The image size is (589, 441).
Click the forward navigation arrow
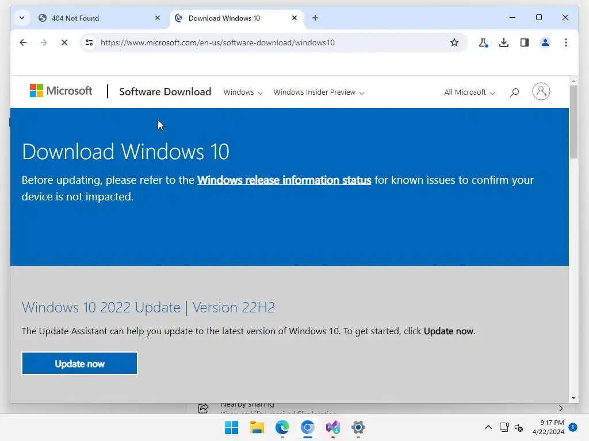(44, 42)
